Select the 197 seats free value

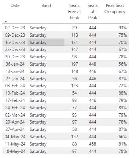point(74,64)
